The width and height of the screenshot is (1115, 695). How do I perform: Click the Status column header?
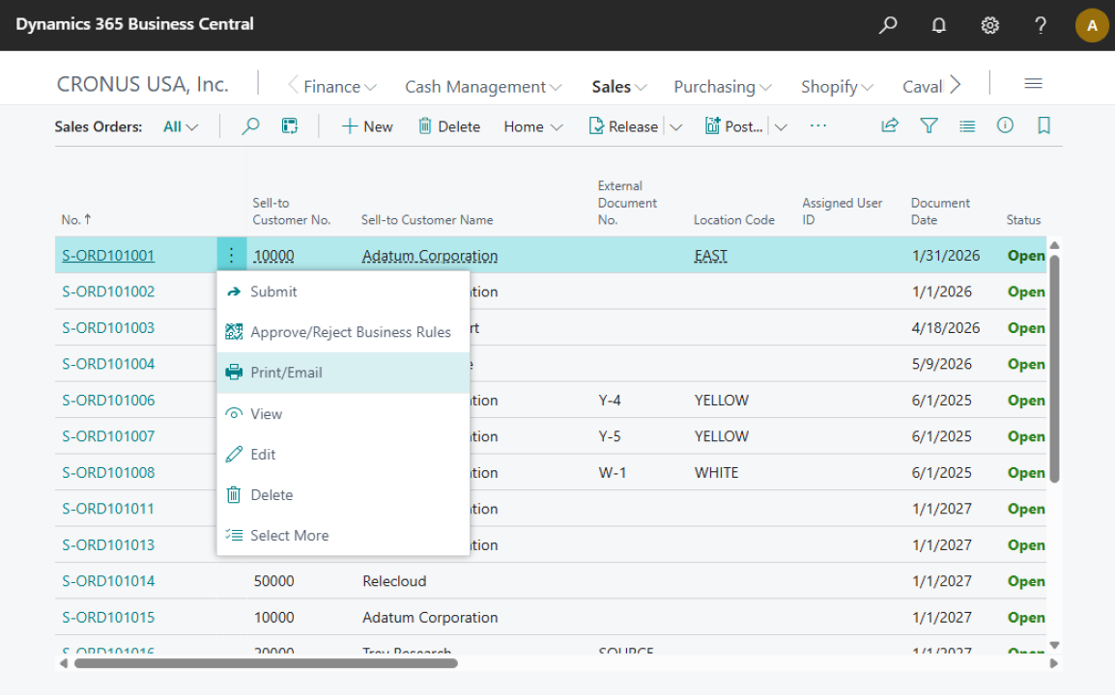1023,219
